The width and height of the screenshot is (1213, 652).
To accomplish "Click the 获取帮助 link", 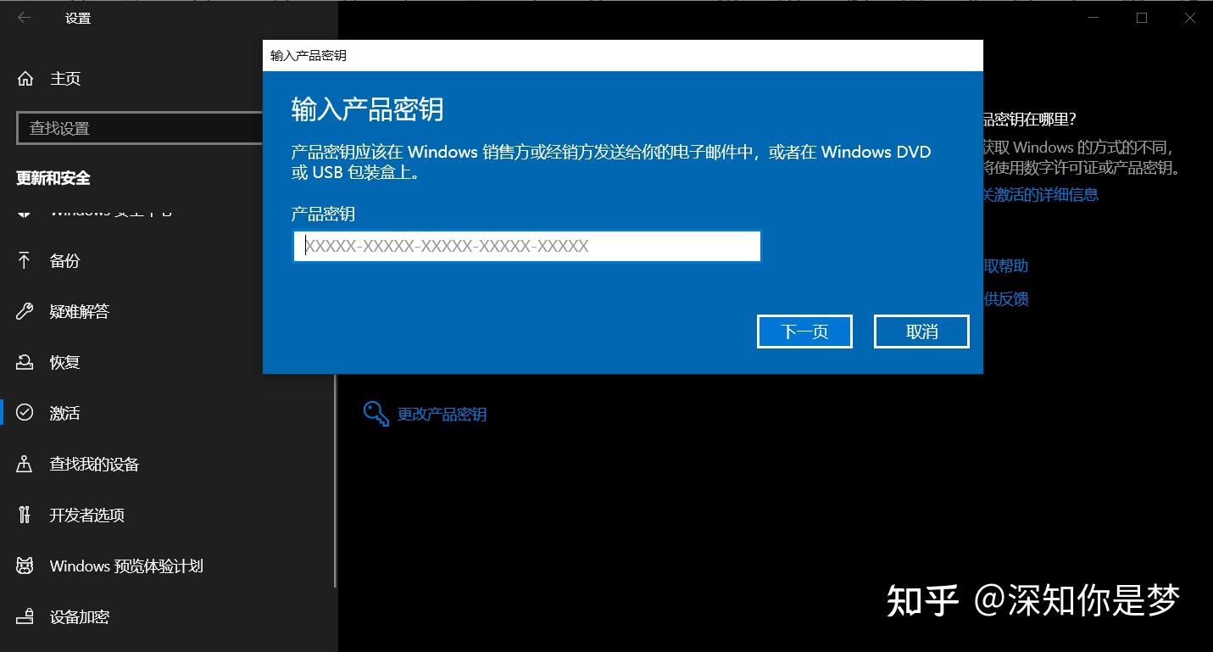I will click(x=1006, y=265).
